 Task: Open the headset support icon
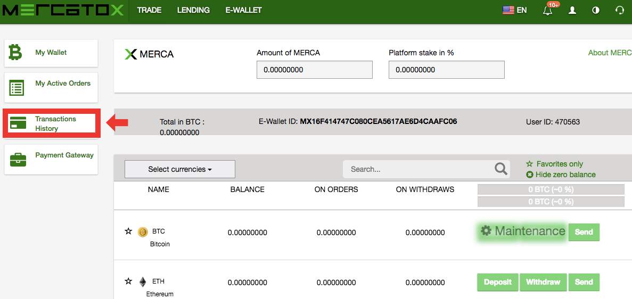[620, 11]
